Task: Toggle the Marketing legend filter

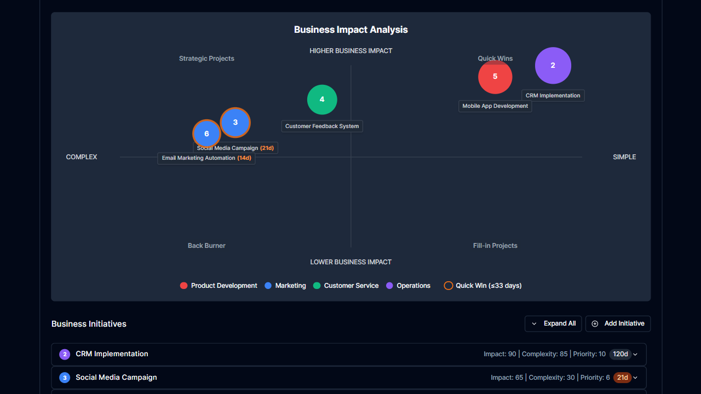Action: (268, 285)
